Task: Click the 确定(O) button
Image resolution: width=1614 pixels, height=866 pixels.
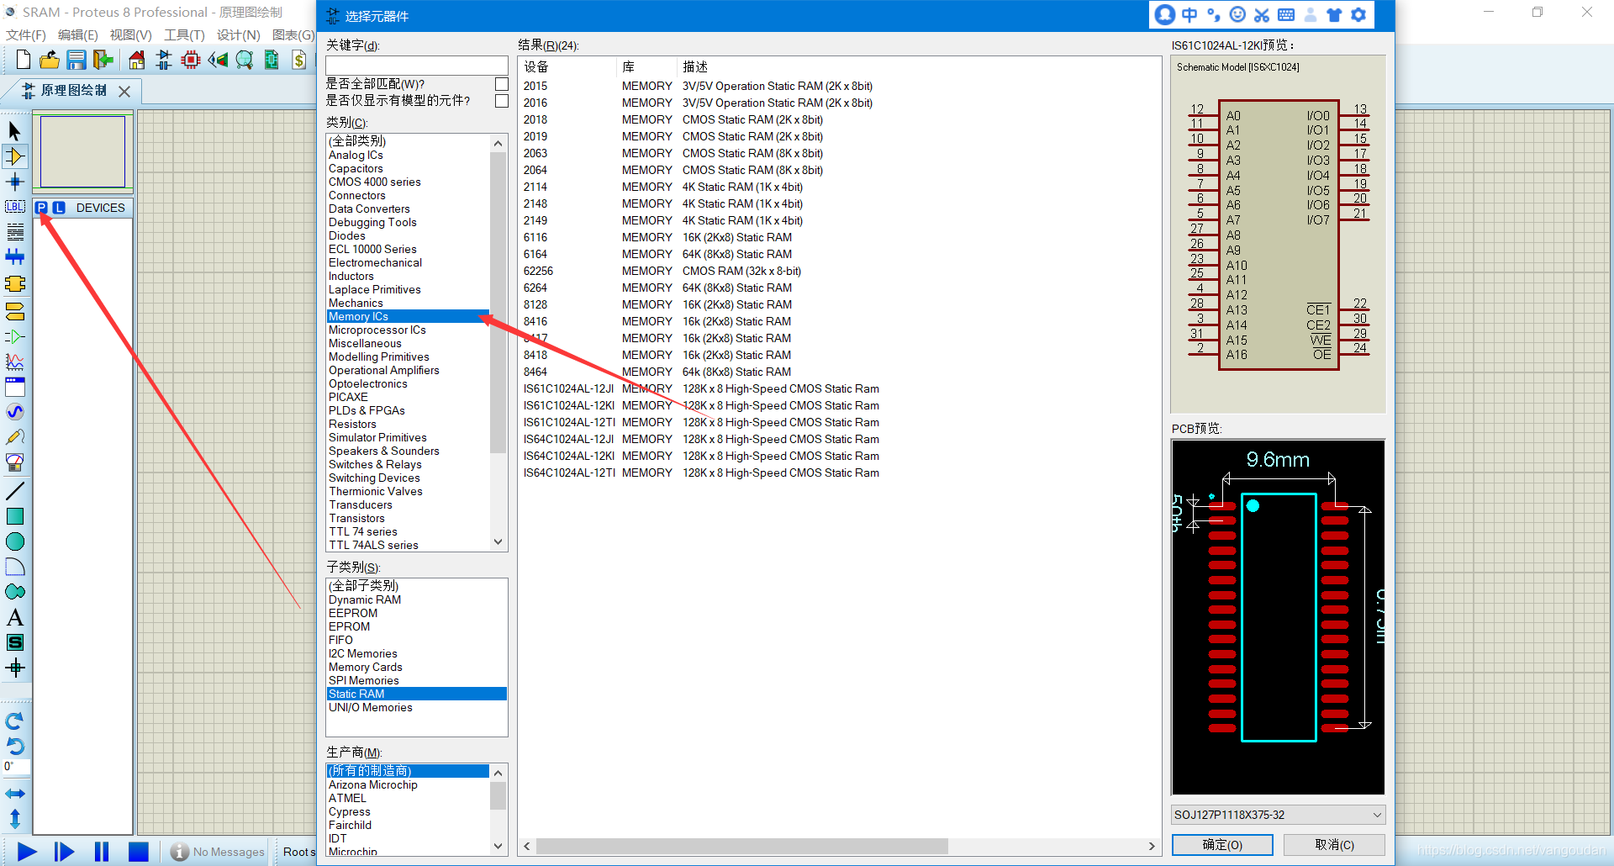Action: (1222, 845)
